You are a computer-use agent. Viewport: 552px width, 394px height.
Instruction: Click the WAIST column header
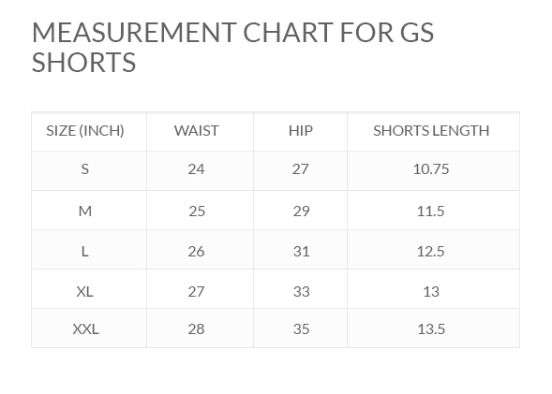coord(197,131)
